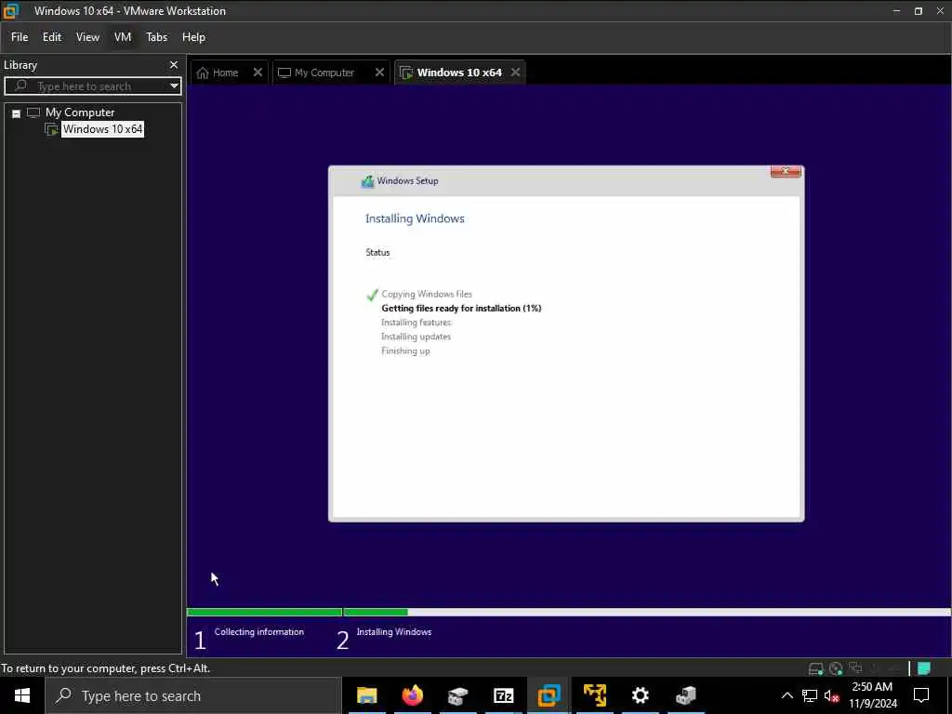
Task: Click the running VM icon in Library tree
Action: coord(52,129)
